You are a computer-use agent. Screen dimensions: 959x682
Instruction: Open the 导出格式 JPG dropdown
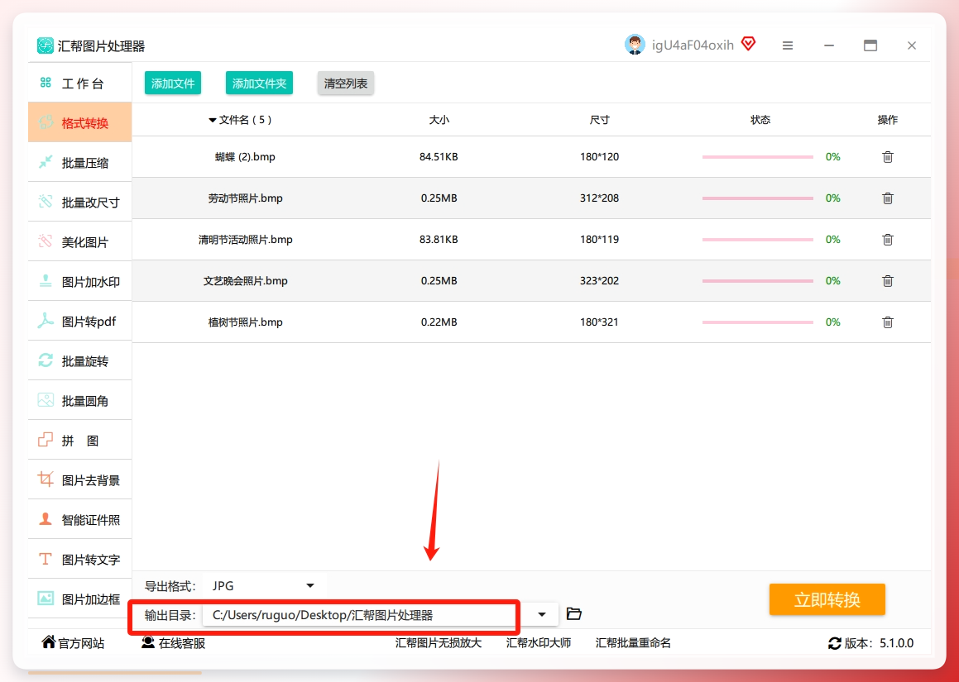point(264,586)
